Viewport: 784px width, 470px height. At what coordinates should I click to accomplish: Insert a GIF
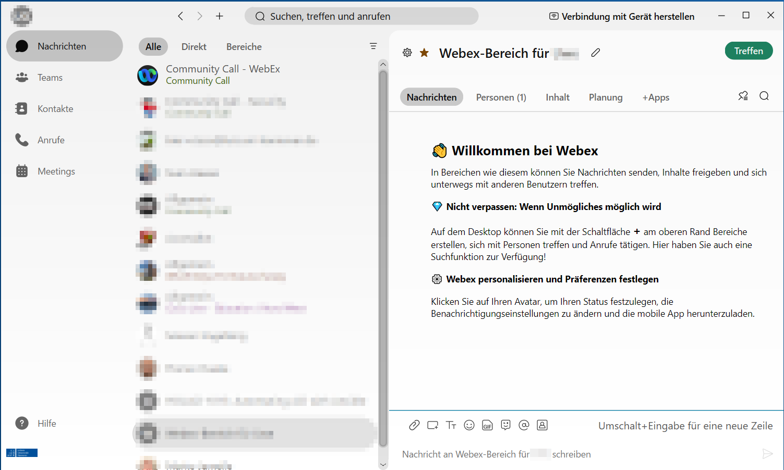(x=487, y=425)
